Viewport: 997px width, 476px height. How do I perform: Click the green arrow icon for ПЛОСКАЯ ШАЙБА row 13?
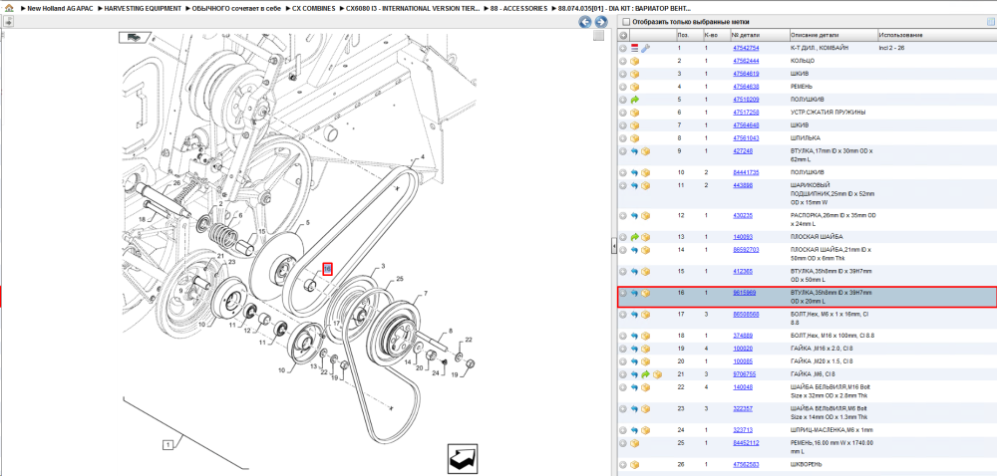tap(634, 237)
